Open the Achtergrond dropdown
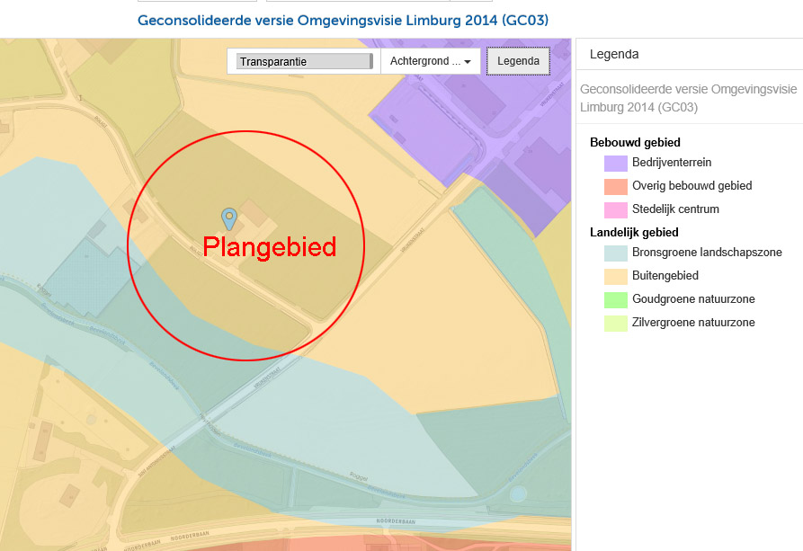Viewport: 803px width, 551px height. pyautogui.click(x=430, y=61)
